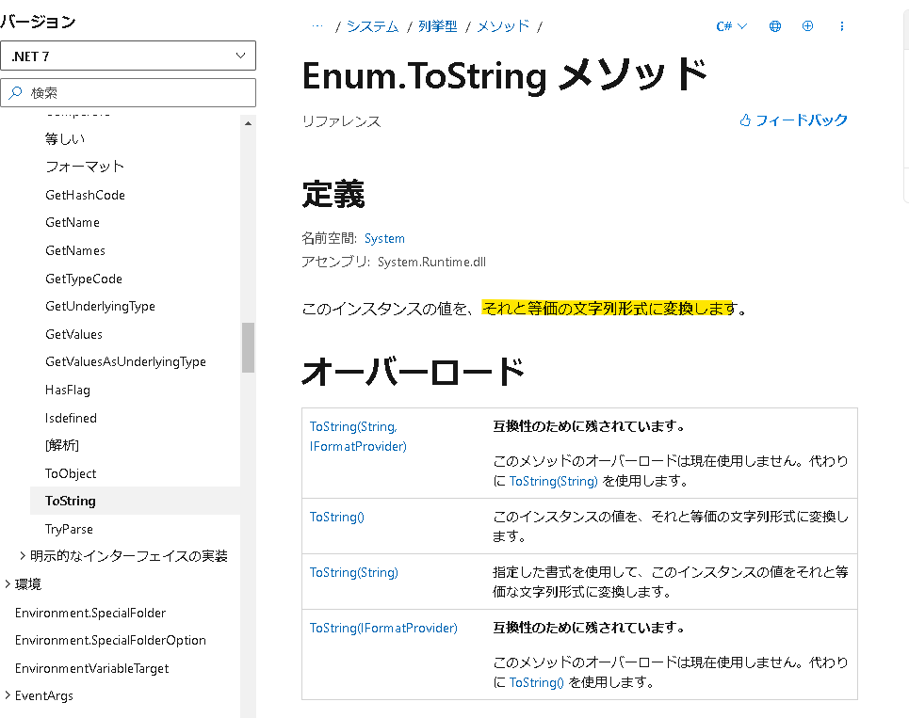Click the breadcrumb ellipsis icon
Viewport: 909px width, 718px height.
click(317, 26)
